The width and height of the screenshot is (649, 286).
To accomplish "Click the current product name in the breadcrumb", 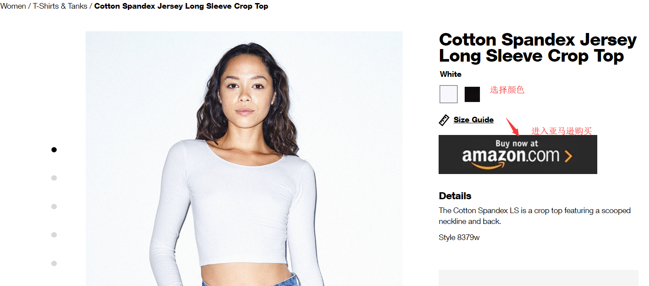I will pos(181,6).
